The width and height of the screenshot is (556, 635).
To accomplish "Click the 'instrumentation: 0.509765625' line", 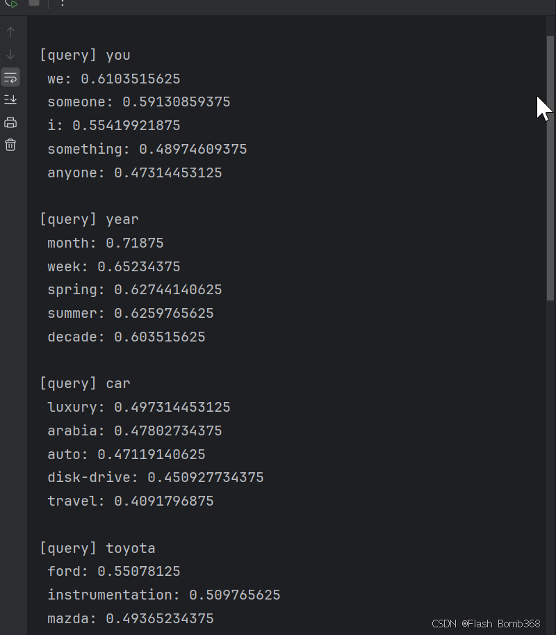I will [x=164, y=595].
